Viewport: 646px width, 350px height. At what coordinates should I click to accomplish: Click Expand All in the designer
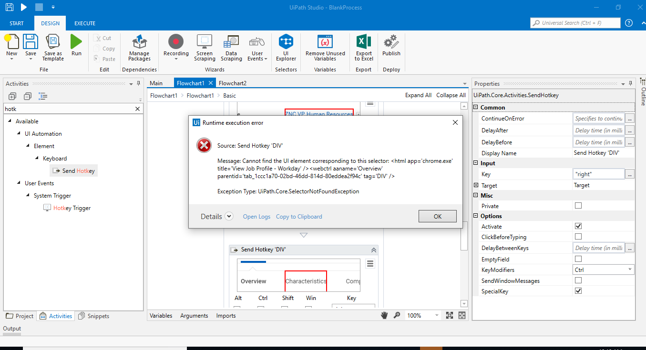coord(418,95)
